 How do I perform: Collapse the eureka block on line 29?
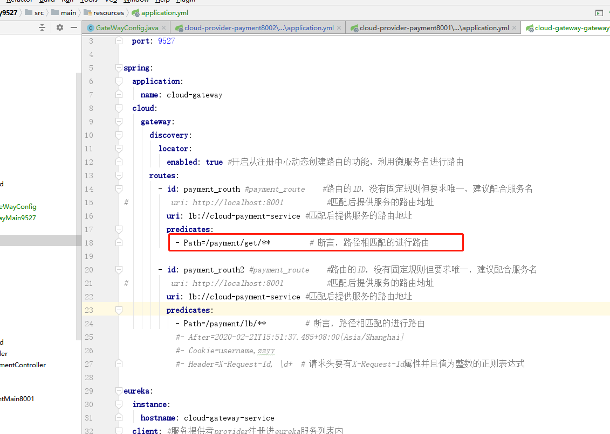119,391
